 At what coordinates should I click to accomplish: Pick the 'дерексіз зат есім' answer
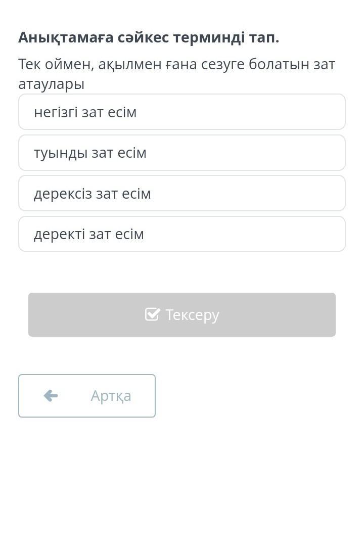point(182,193)
